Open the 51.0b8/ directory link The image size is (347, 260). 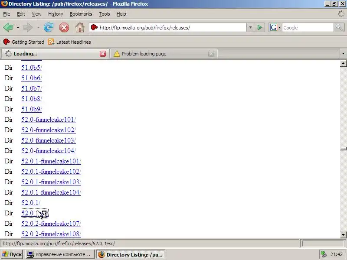tap(31, 99)
